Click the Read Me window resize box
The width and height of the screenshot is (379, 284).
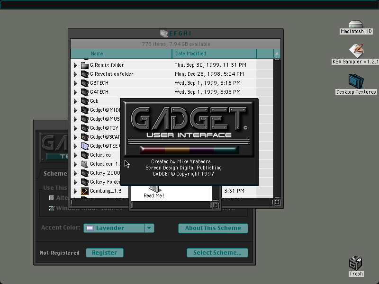pyautogui.click(x=216, y=205)
